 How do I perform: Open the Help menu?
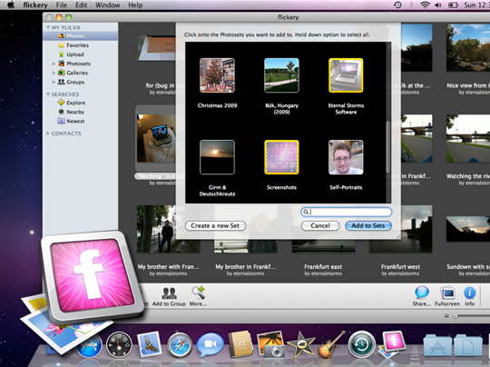click(135, 5)
